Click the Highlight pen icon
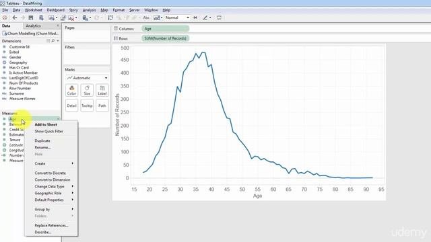 (205, 17)
